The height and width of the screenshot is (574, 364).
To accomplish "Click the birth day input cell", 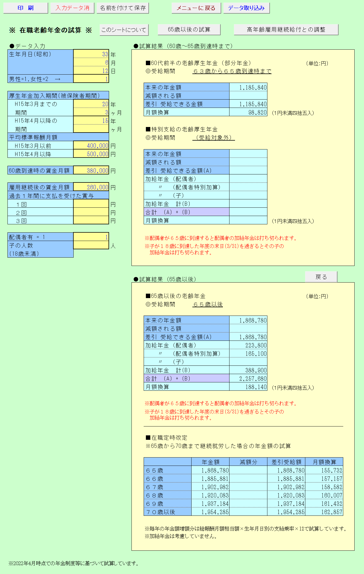I will (x=91, y=71).
